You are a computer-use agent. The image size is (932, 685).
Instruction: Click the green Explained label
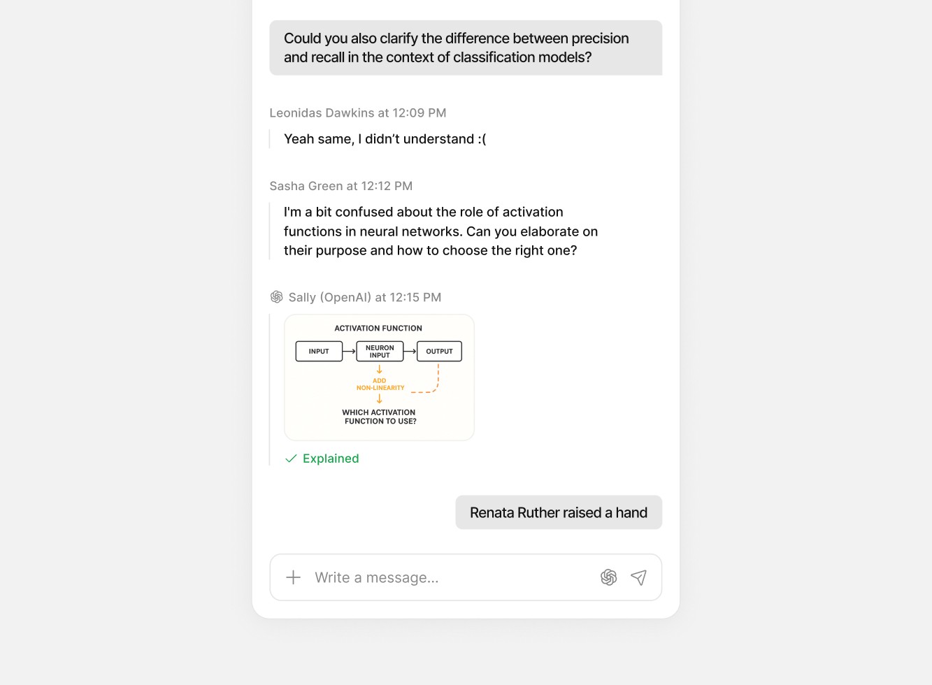[330, 459]
